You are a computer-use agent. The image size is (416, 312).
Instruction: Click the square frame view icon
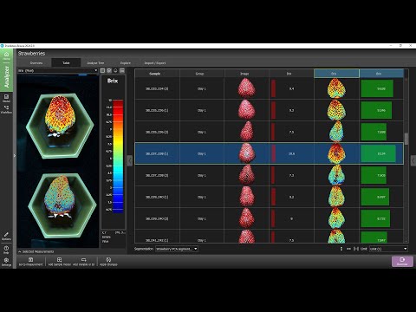[x=102, y=70]
